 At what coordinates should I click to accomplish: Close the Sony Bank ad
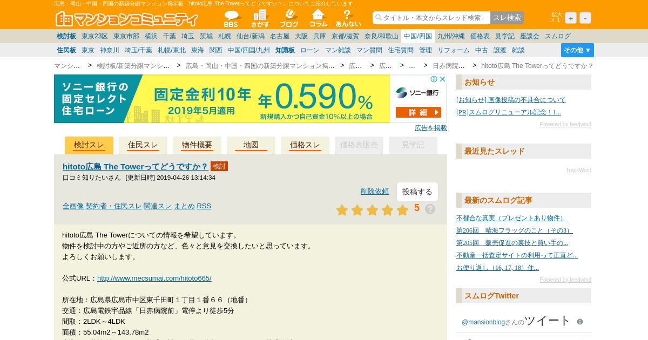442,79
